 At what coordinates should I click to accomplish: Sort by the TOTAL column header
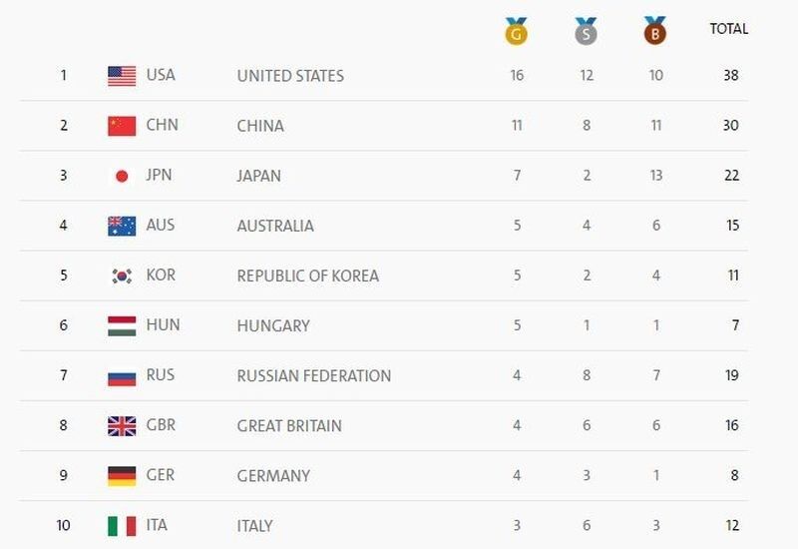pyautogui.click(x=728, y=29)
